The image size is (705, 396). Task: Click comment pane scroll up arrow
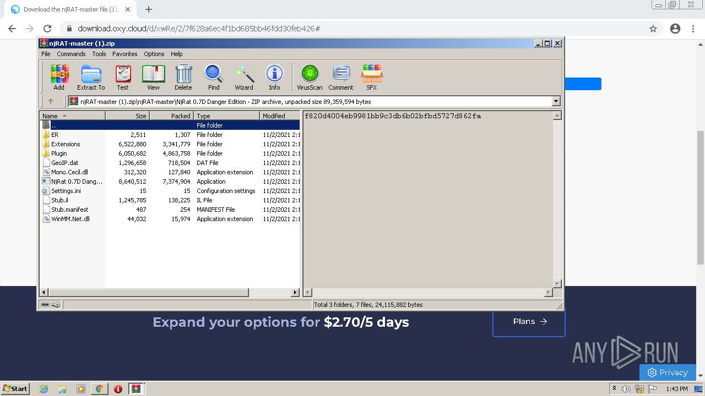click(557, 116)
